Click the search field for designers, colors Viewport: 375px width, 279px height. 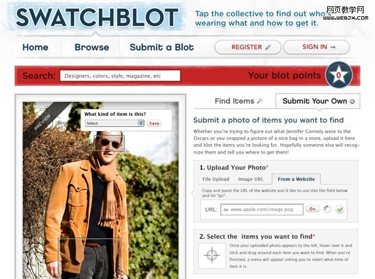pyautogui.click(x=120, y=76)
